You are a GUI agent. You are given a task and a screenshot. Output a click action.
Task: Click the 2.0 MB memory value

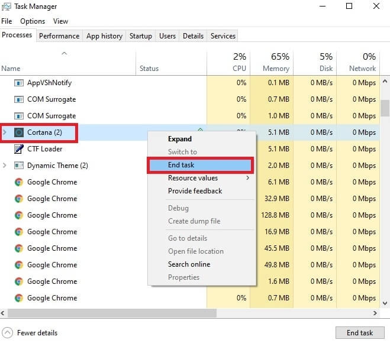click(x=279, y=165)
